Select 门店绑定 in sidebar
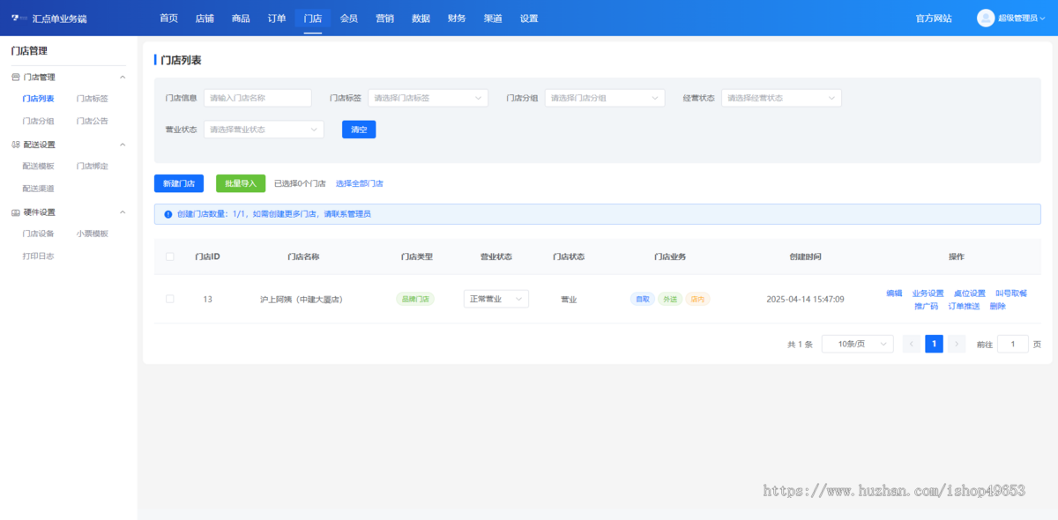Viewport: 1058px width, 520px height. coord(92,166)
